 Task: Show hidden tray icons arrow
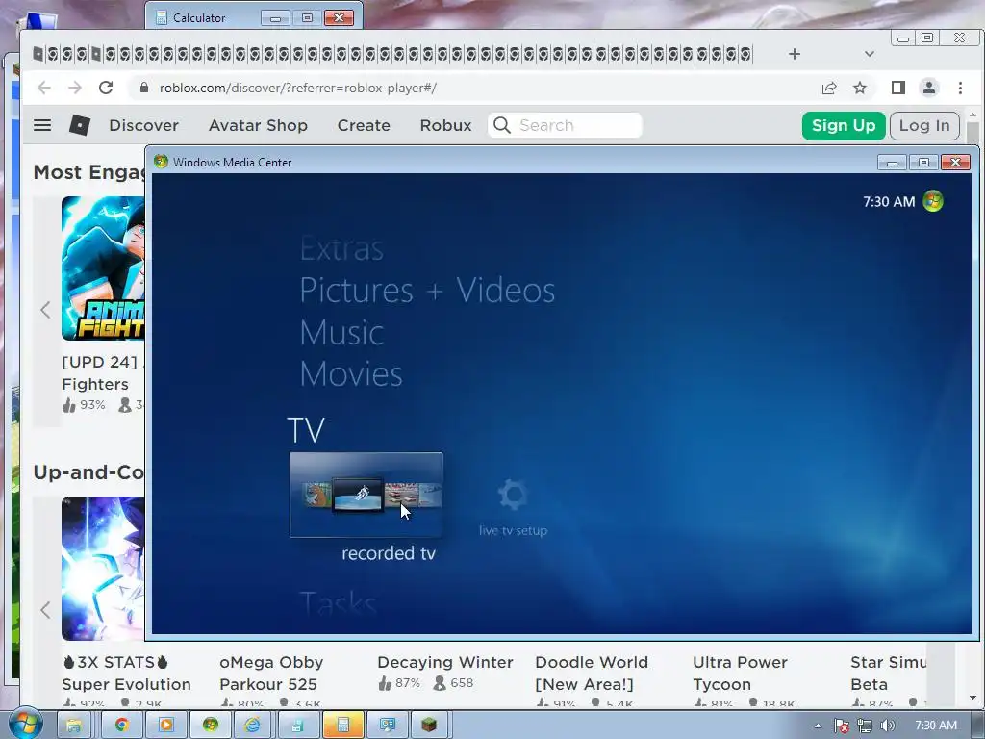pos(818,726)
